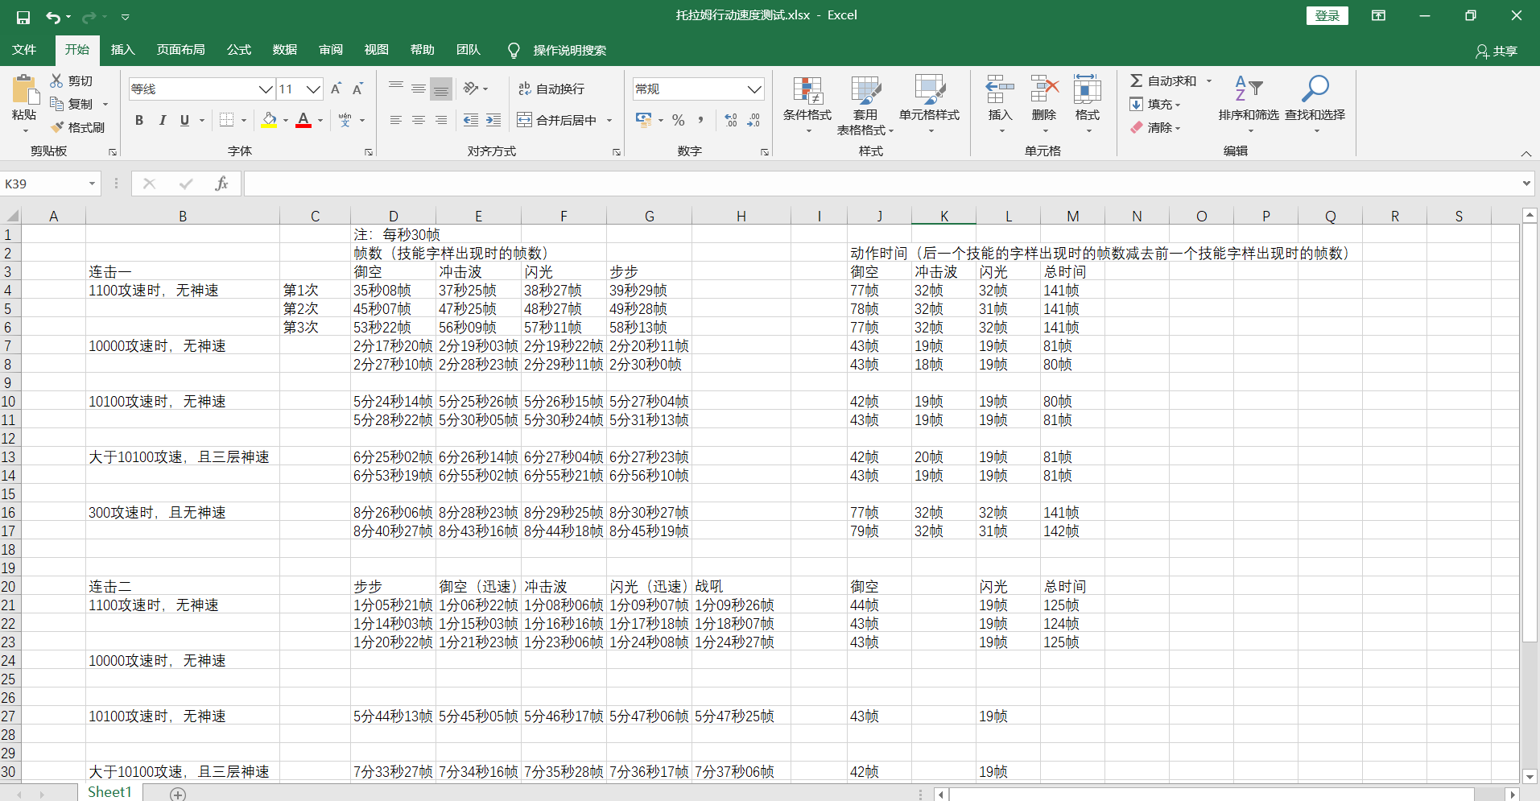Toggle center horizontal alignment

click(x=419, y=120)
